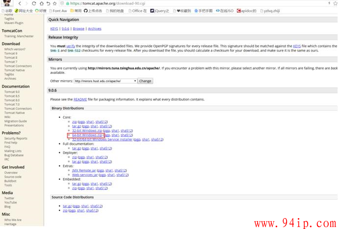Open Tomcat 8 in the Download sidebar
338x229 pixels.
click(11, 58)
